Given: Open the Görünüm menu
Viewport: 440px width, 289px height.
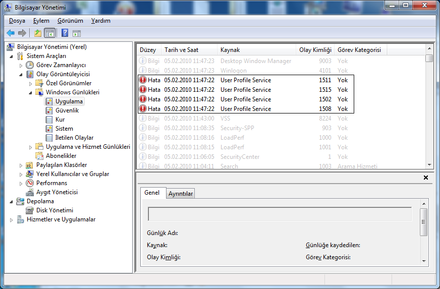Looking at the screenshot, I should coord(70,21).
